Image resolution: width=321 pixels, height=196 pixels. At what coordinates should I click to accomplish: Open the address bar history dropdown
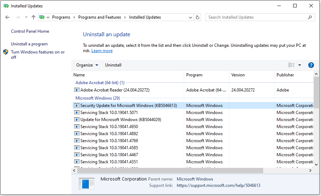[190, 17]
